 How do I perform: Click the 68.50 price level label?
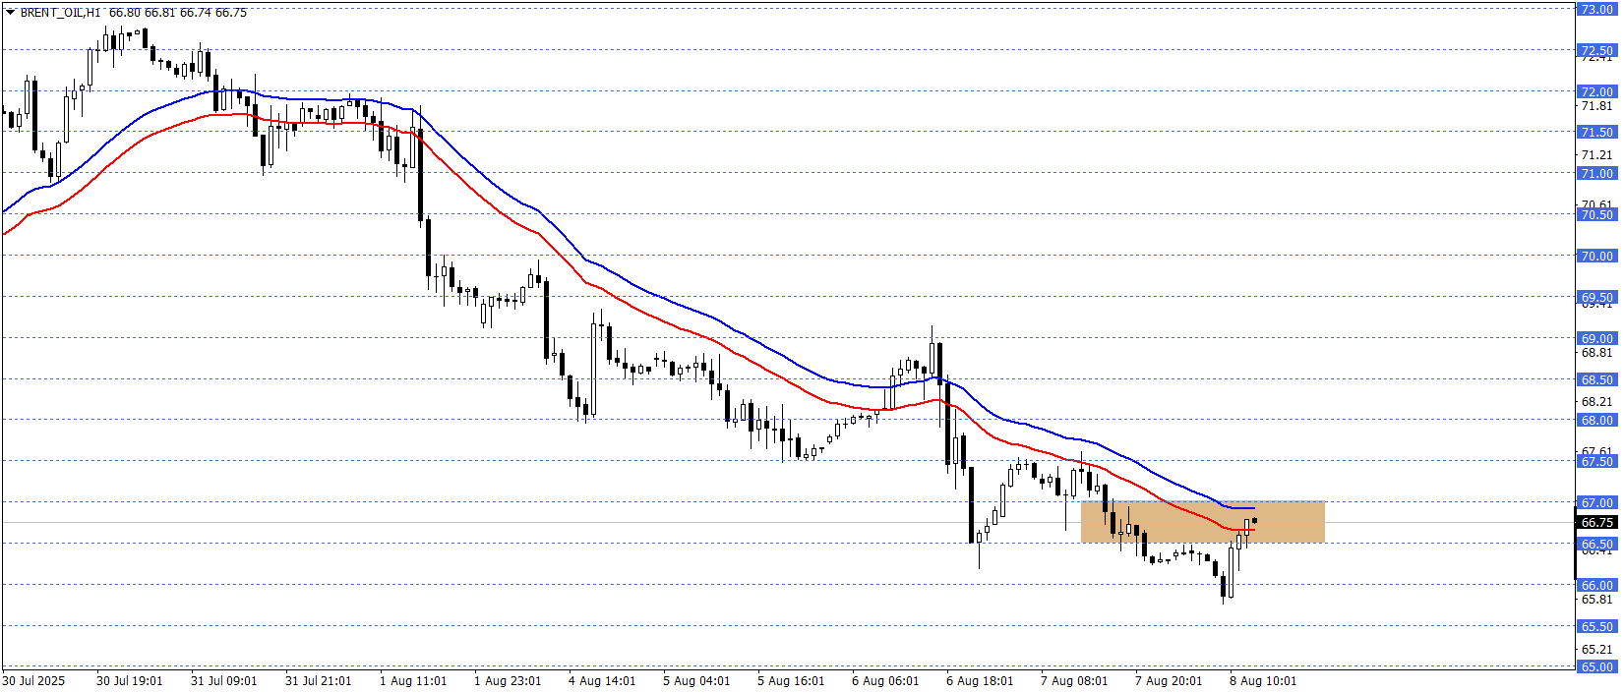1596,379
